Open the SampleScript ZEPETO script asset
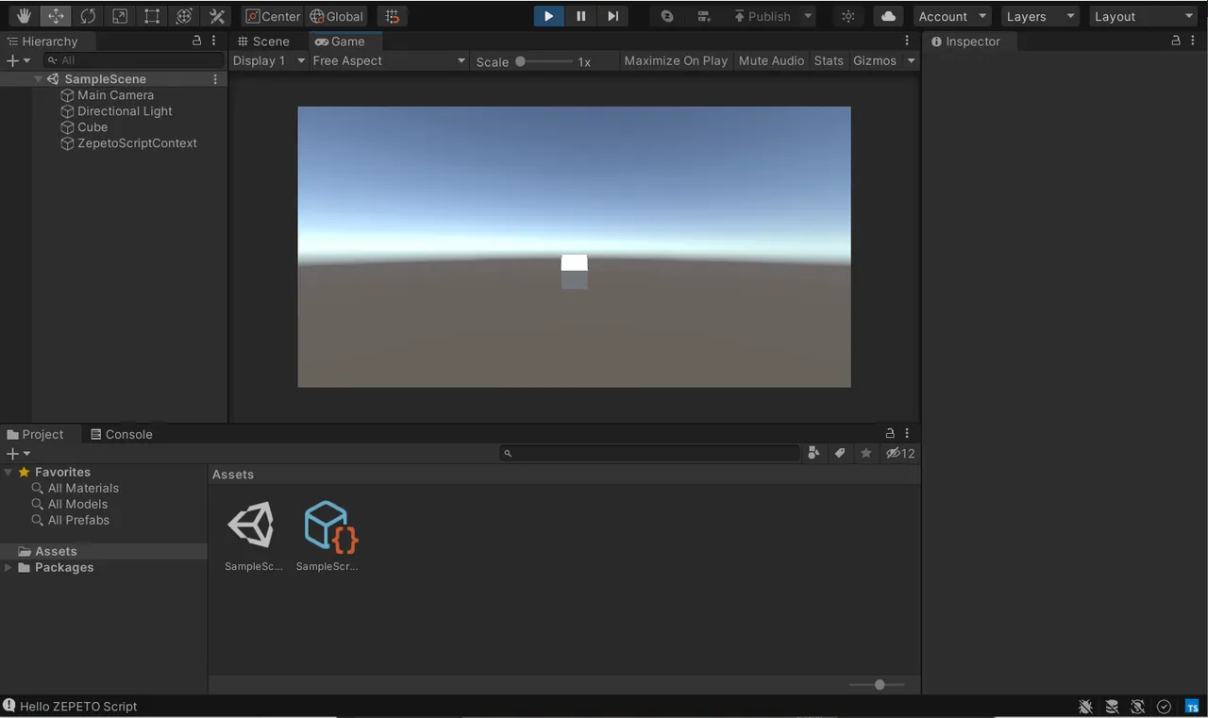The image size is (1208, 718). (x=327, y=527)
